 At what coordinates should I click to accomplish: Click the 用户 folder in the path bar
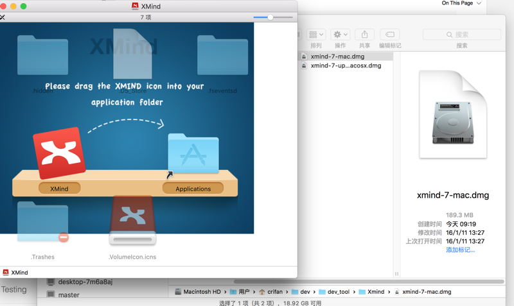240,292
